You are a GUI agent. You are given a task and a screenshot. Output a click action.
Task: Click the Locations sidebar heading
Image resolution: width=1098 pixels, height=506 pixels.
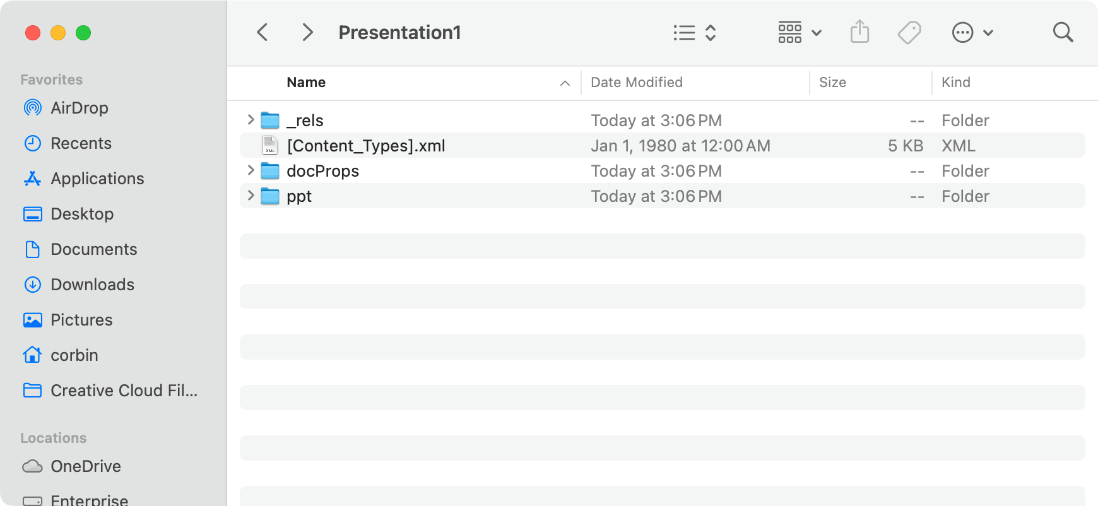coord(54,438)
